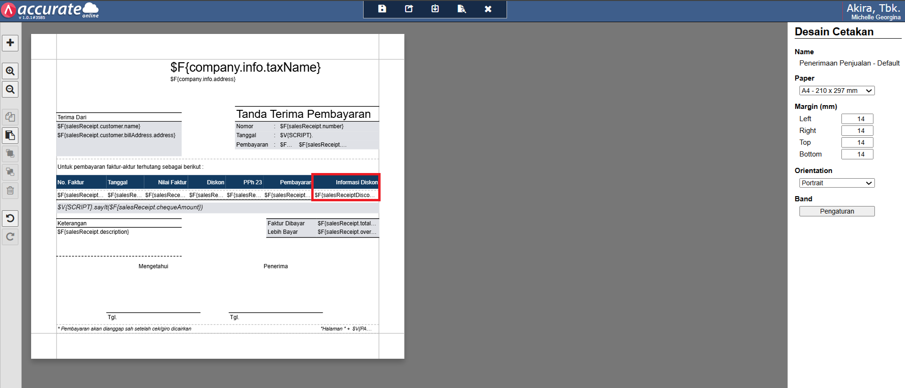Click the Left margin input field

857,119
